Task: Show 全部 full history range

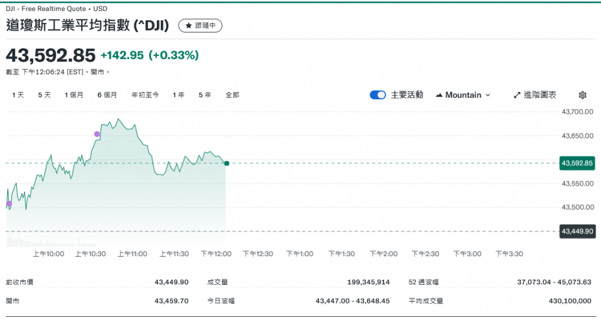Action: coord(232,95)
